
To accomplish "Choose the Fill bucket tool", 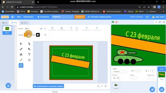I will point(21,55).
